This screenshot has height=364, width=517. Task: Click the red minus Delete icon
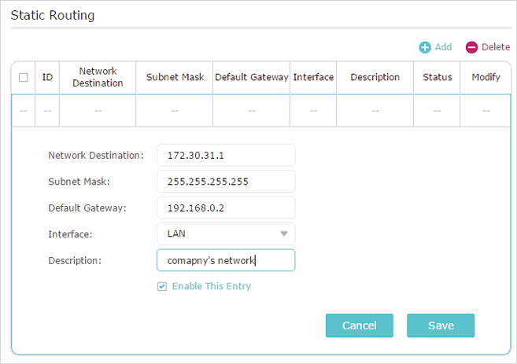coord(471,47)
